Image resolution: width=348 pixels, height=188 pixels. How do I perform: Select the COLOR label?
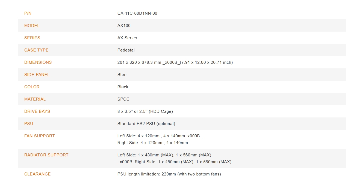click(x=32, y=87)
